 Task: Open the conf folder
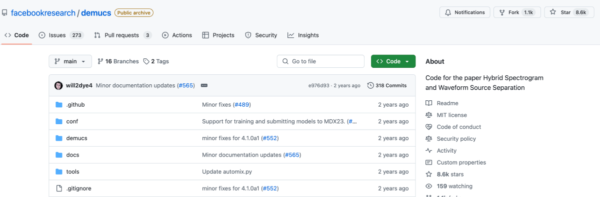pyautogui.click(x=72, y=121)
